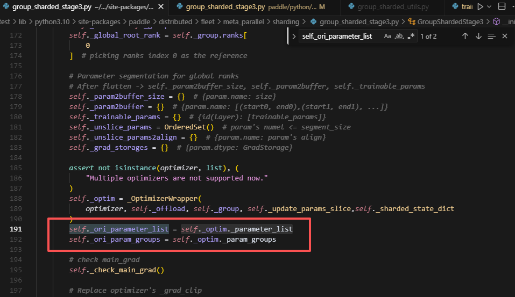Viewport: 515px width, 297px height.
Task: Open the run options dropdown arrow
Action: [x=490, y=7]
